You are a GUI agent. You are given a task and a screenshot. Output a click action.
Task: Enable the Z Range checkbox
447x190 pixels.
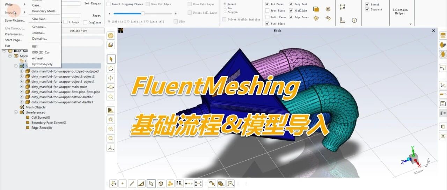(x=65, y=22)
